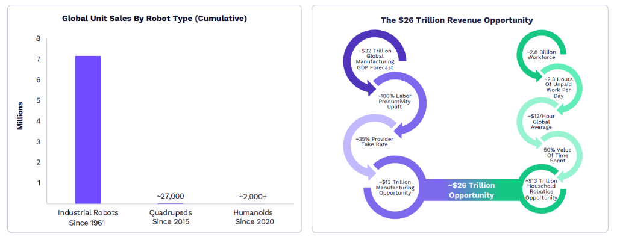Click the ~$13 Trillion Household Robotics circle
The width and height of the screenshot is (617, 237).
pos(542,189)
